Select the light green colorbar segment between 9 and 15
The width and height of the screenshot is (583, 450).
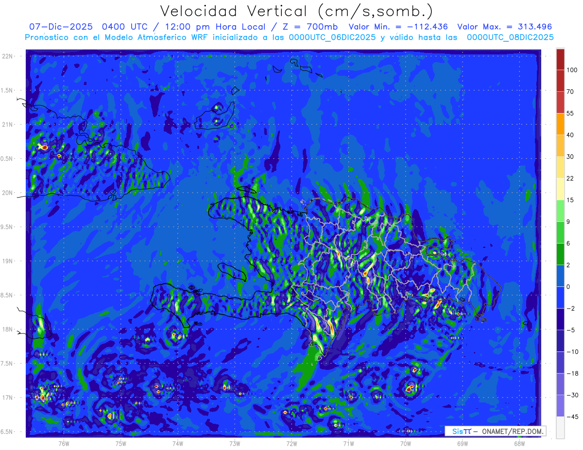(560, 211)
